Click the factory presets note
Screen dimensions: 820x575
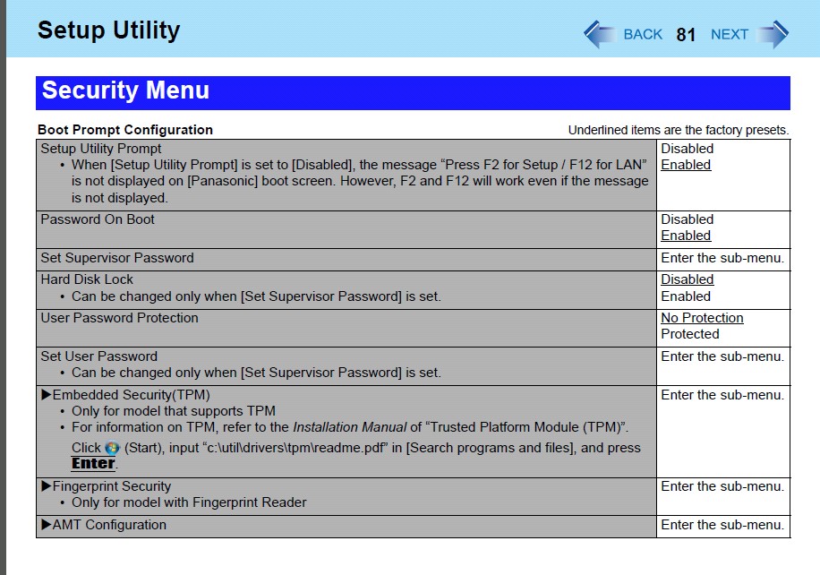tap(679, 130)
